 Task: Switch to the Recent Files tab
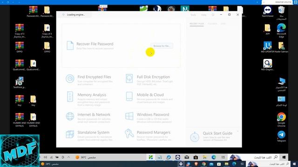pos(196,24)
